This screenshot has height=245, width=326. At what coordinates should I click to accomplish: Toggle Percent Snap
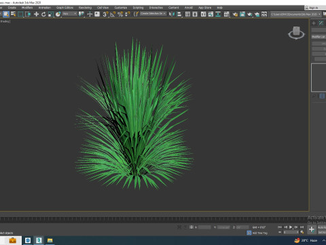click(120, 14)
